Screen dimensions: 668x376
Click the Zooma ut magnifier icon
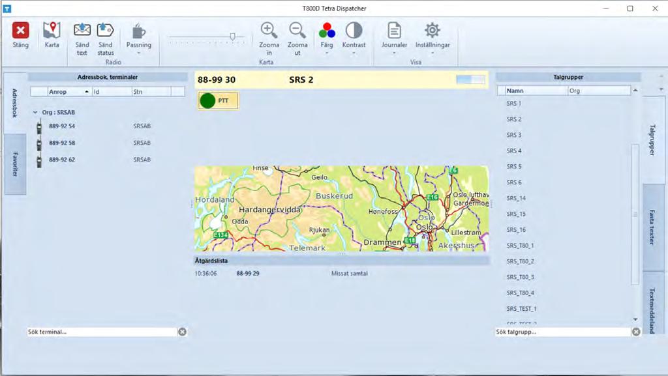(297, 31)
